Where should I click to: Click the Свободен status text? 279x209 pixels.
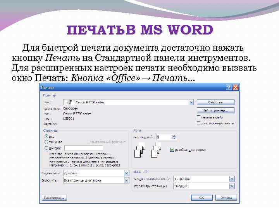click(70, 108)
